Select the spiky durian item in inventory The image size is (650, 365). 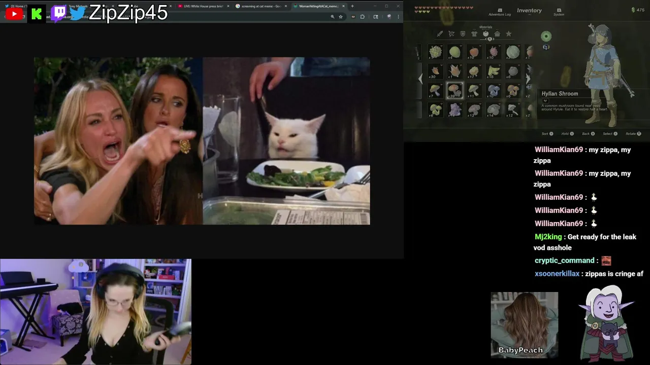[x=435, y=52]
